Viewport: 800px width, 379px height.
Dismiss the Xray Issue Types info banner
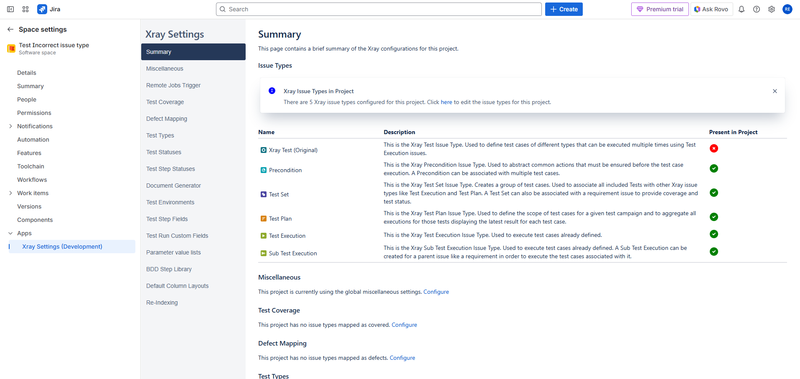(775, 91)
